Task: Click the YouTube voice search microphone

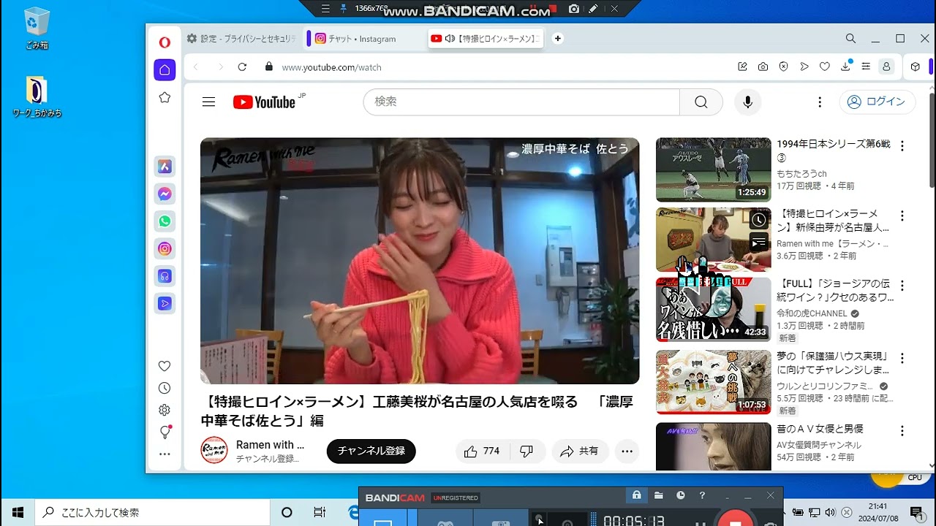Action: tap(747, 102)
